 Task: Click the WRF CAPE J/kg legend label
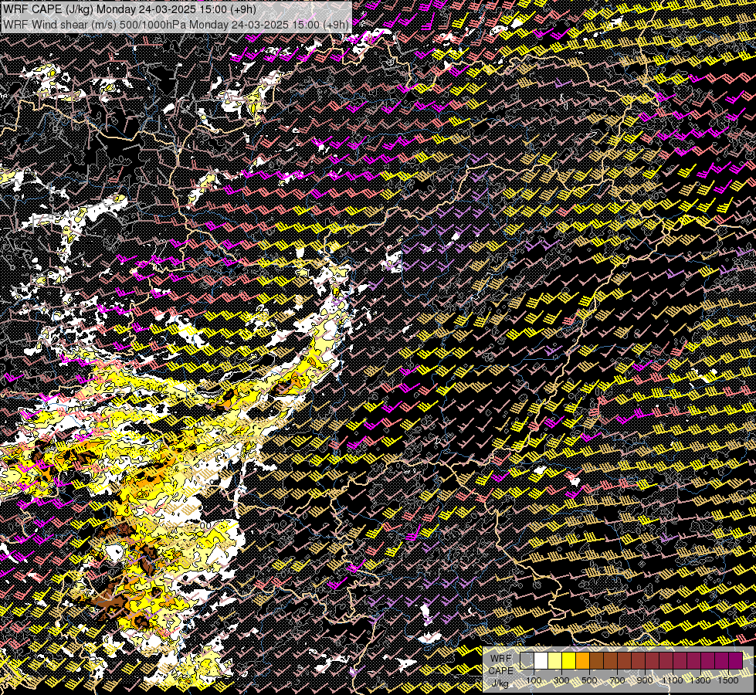point(501,670)
